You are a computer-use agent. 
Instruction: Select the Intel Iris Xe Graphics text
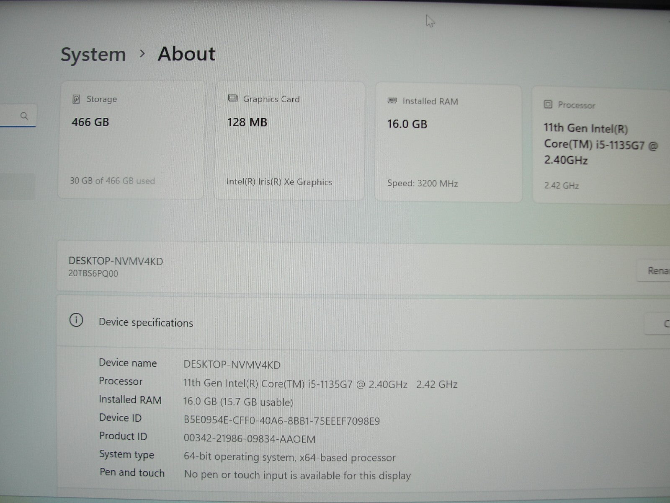pyautogui.click(x=279, y=182)
